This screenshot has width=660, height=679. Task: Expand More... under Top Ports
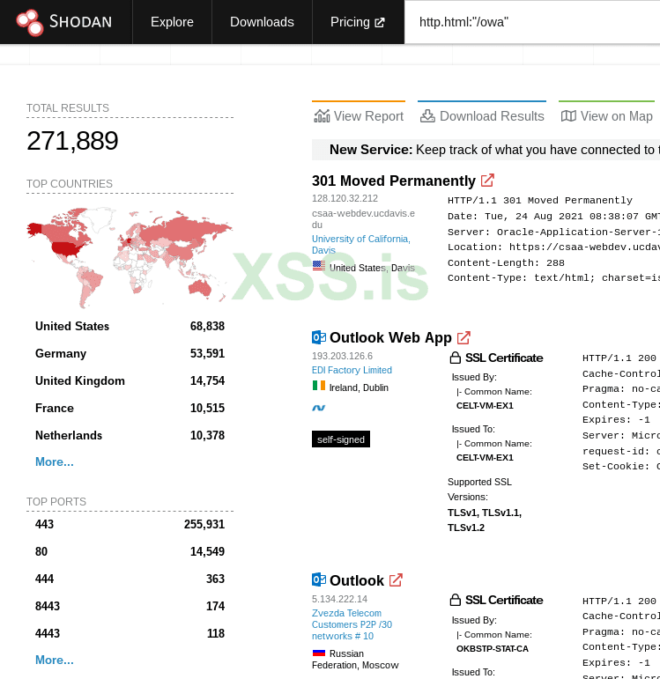click(x=55, y=660)
